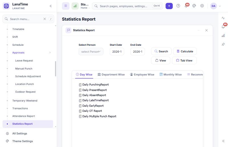Open Manual Punch under Approvals
This screenshot has height=147, width=228.
[x=24, y=69]
